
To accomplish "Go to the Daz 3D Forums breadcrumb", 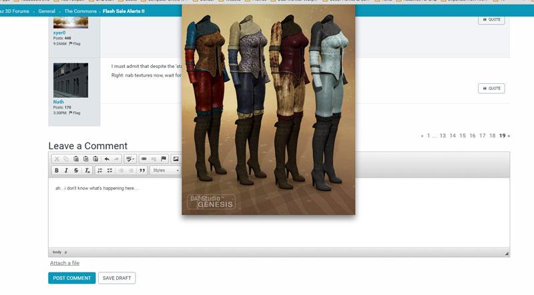I will coord(14,11).
